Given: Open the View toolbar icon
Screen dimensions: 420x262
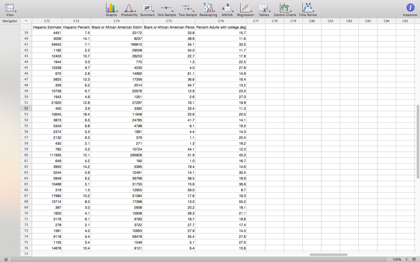Looking at the screenshot, I should [x=9, y=8].
